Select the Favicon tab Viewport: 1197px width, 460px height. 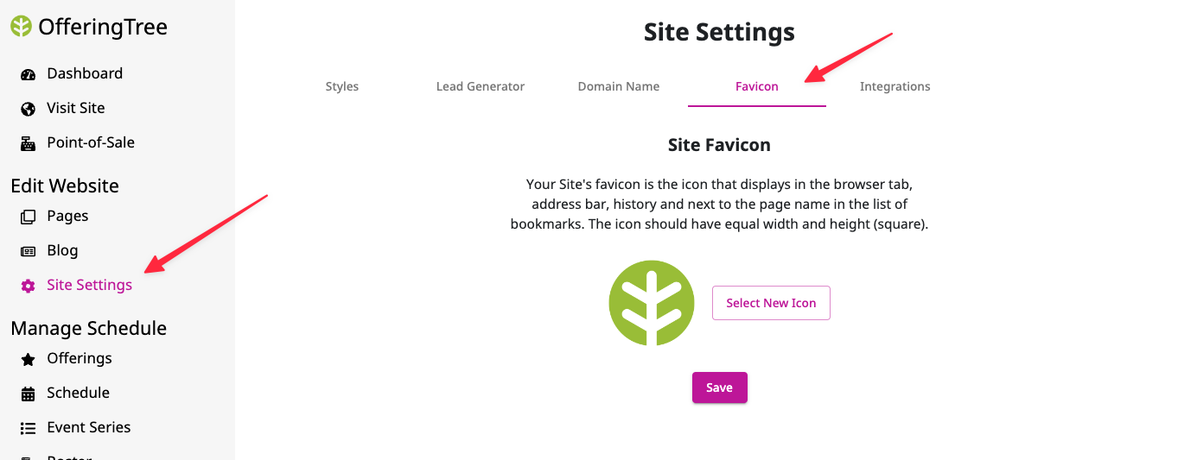(x=757, y=86)
